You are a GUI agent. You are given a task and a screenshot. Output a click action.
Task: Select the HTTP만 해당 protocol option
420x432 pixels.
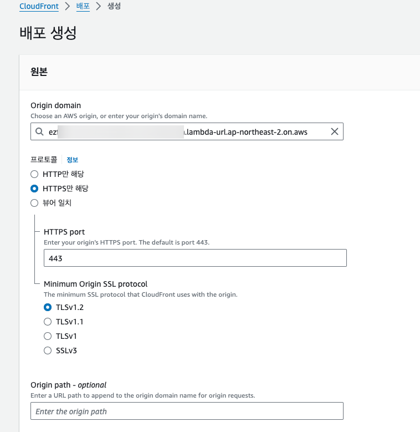click(34, 174)
